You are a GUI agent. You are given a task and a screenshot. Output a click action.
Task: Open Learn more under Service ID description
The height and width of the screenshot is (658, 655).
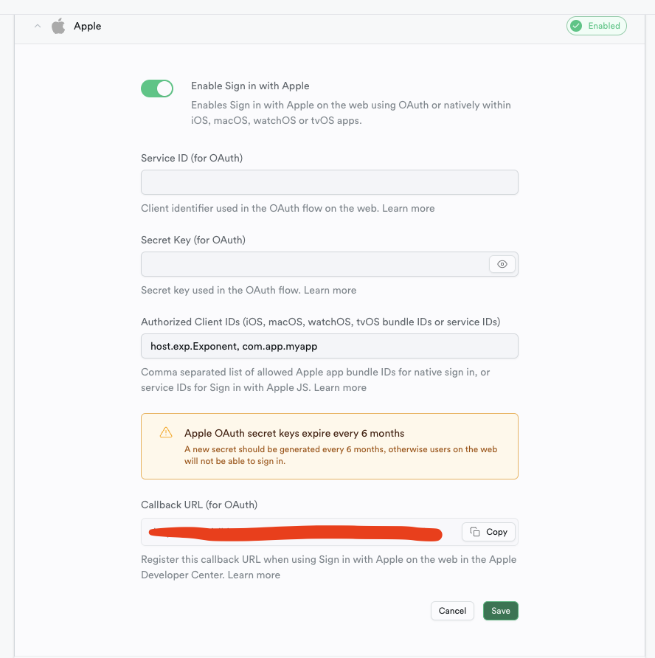tap(408, 208)
